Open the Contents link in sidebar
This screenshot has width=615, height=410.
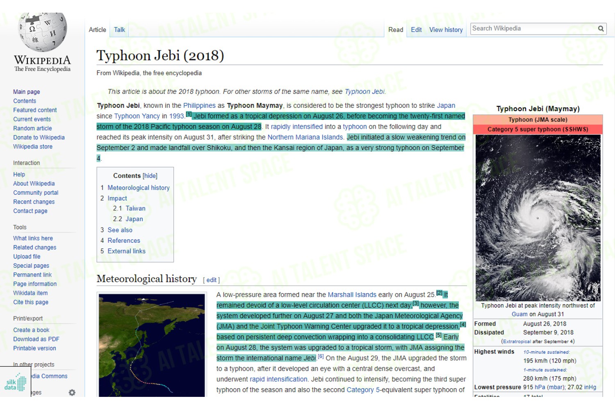click(25, 101)
